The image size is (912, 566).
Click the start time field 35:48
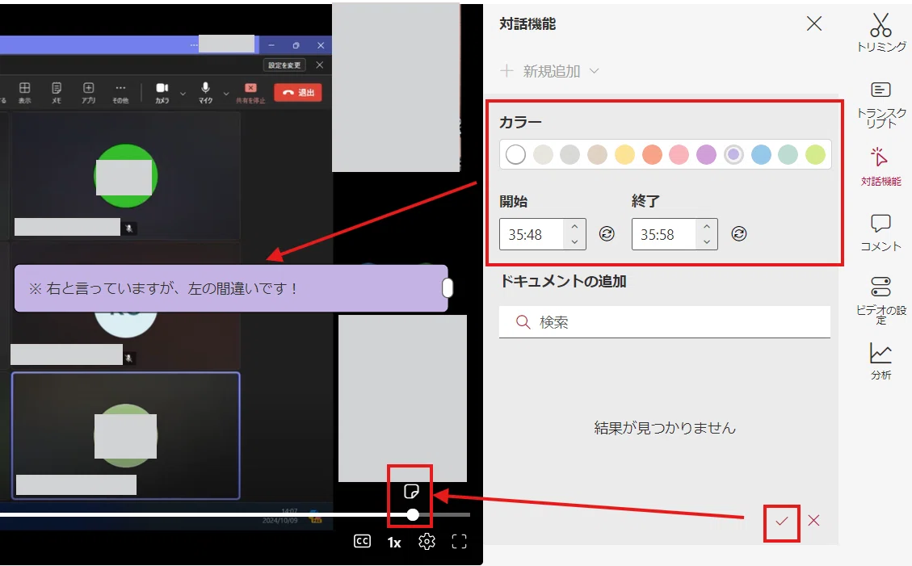point(531,234)
